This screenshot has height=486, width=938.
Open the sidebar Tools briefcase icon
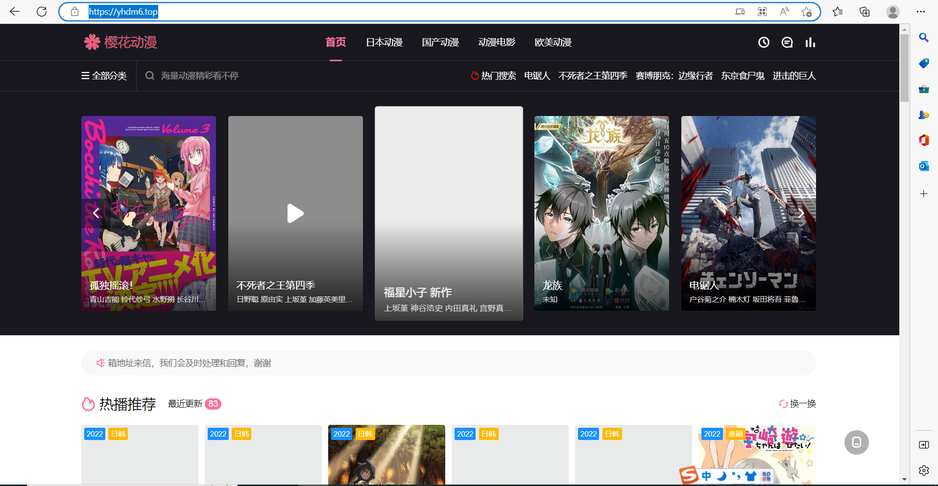click(x=924, y=89)
